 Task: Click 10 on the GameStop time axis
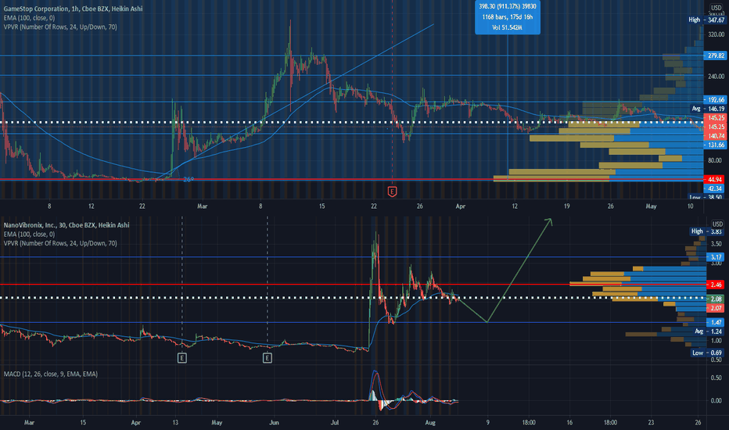point(691,206)
